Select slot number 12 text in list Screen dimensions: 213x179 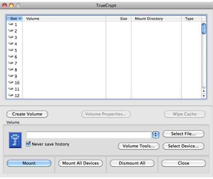[x=17, y=96]
